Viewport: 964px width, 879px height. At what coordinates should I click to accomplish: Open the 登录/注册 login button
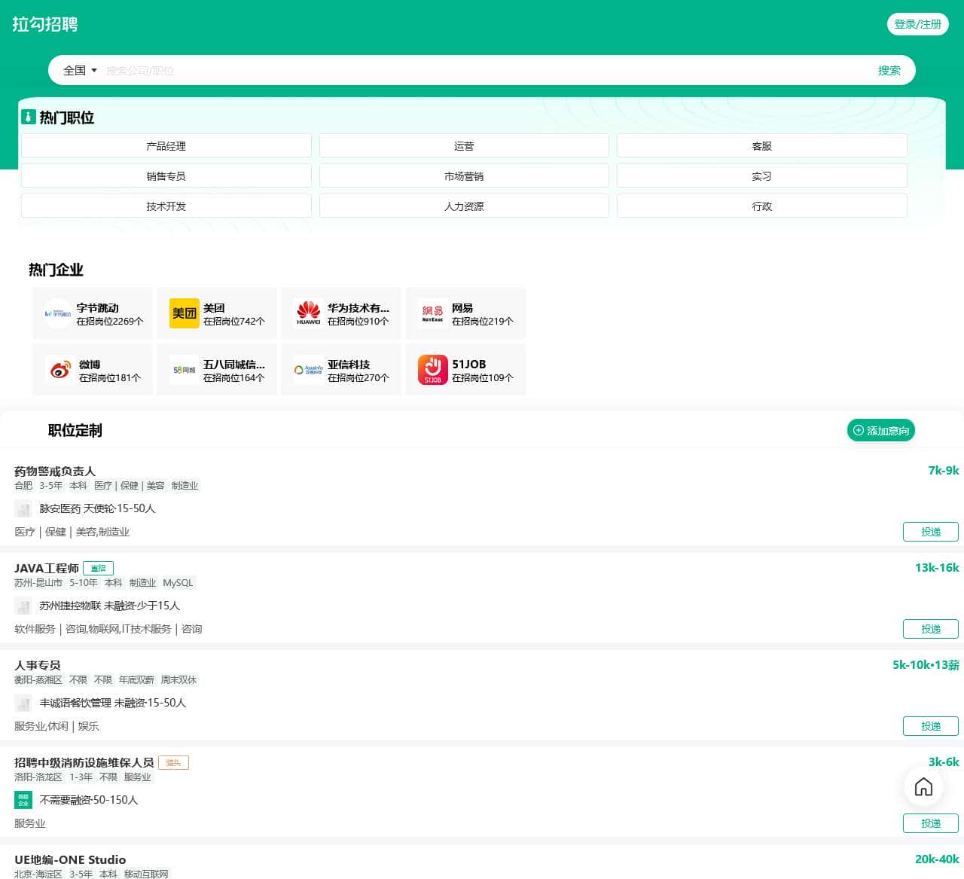click(x=917, y=24)
